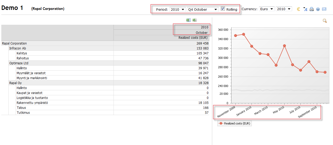Open the Q4 October period dropdown
Viewport: 333px width, 145px height.
tap(203, 9)
